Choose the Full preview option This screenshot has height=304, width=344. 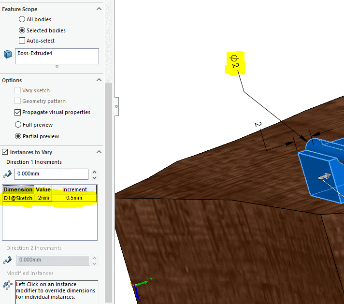[x=18, y=125]
